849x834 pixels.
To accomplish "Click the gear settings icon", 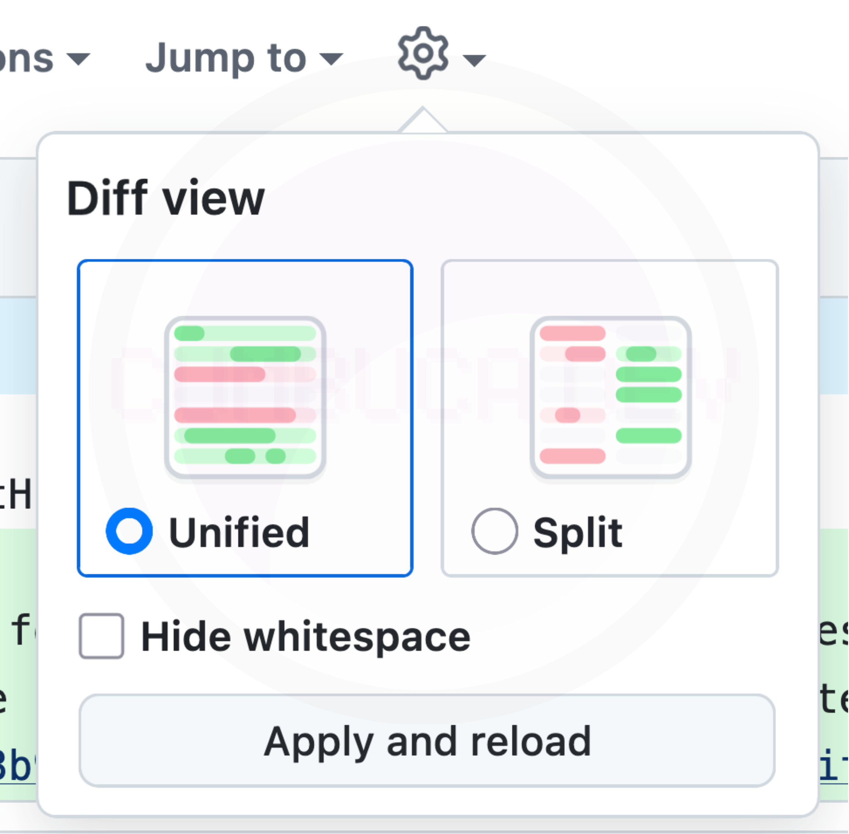I will point(423,53).
